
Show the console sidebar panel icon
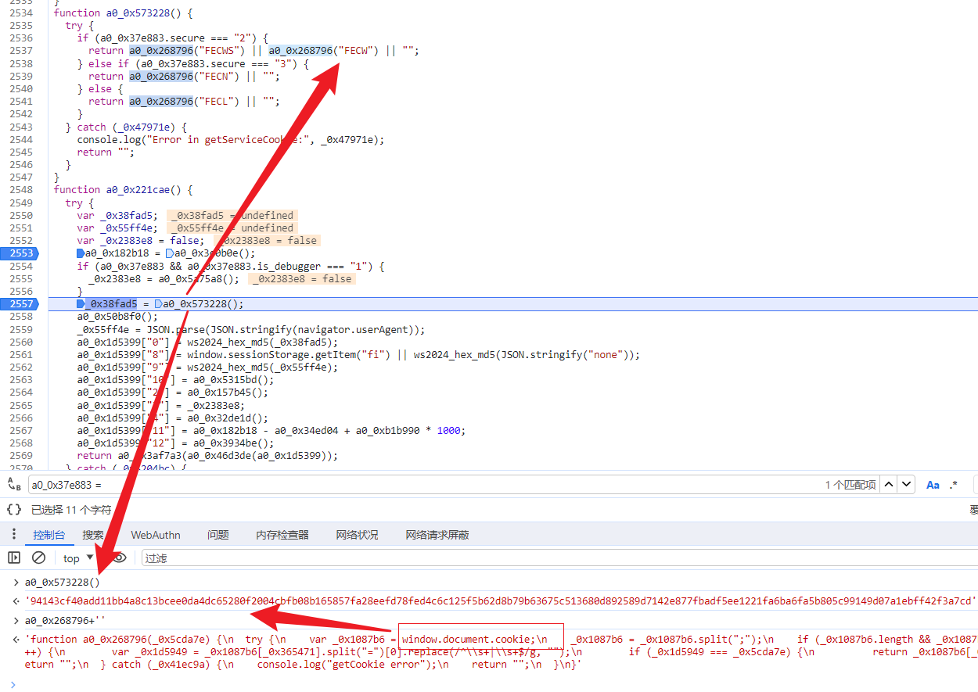pyautogui.click(x=14, y=558)
